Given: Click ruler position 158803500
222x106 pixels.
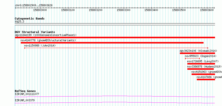Looking at the screenshot, I should pyautogui.click(x=179, y=10).
